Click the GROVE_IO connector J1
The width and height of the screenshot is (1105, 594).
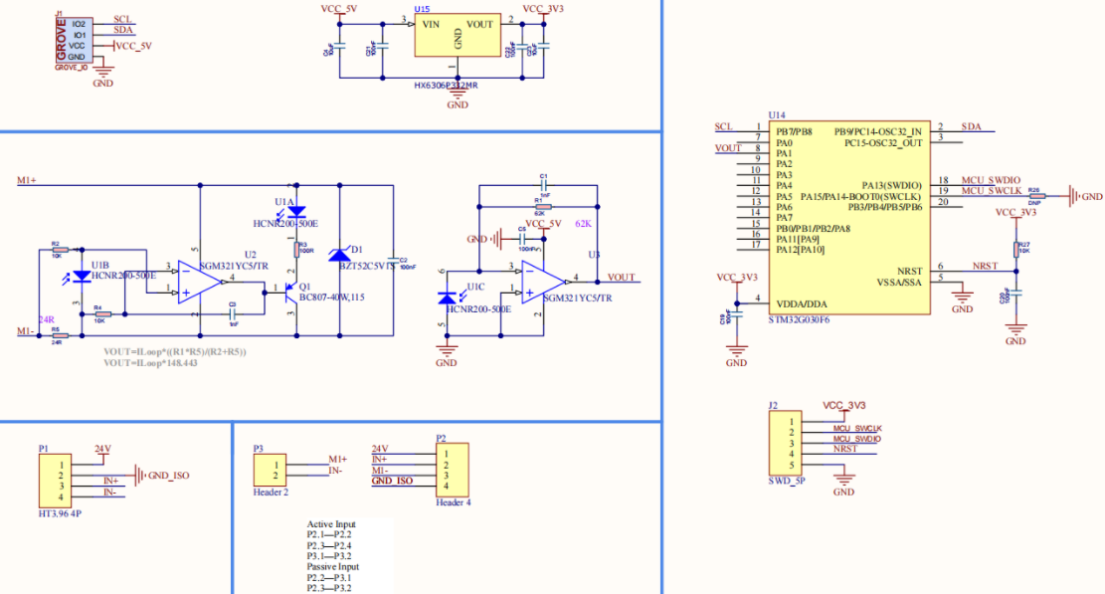(x=76, y=40)
